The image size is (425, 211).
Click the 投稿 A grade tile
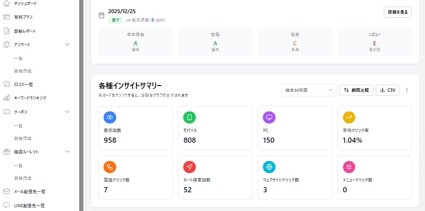coord(215,42)
